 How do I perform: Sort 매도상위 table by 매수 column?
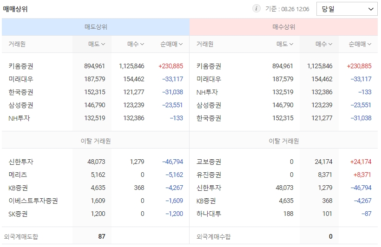(136, 44)
